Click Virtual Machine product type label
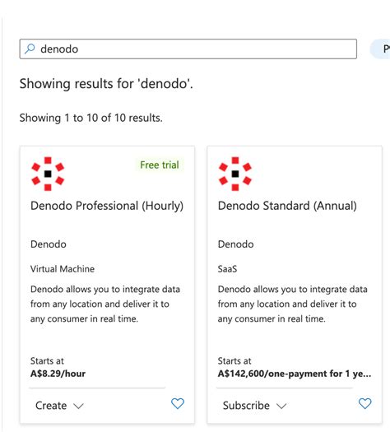390x432 pixels. (x=63, y=269)
